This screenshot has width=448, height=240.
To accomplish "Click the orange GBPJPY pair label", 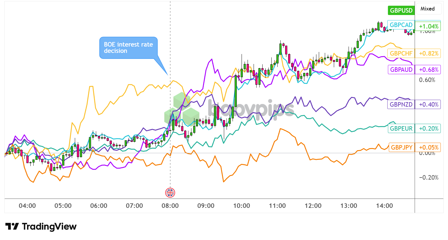I will [401, 147].
